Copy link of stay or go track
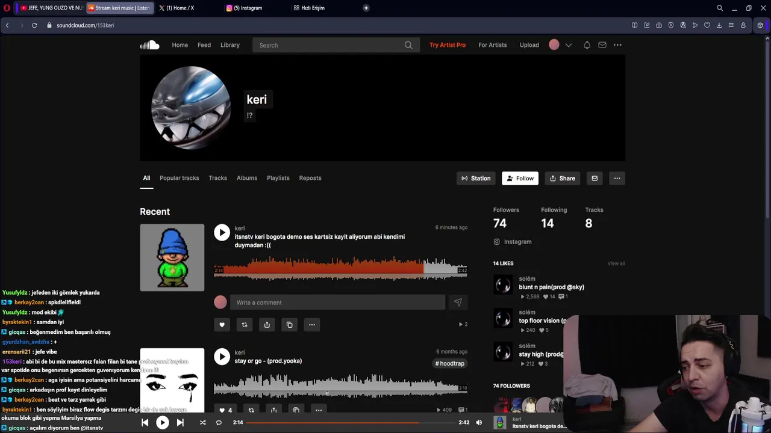Viewport: 771px width, 433px height. 296,410
